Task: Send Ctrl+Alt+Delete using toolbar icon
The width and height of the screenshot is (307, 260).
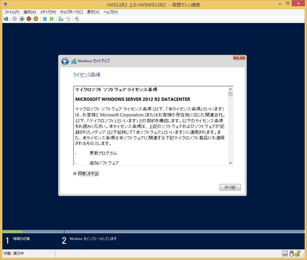Action: point(6,19)
